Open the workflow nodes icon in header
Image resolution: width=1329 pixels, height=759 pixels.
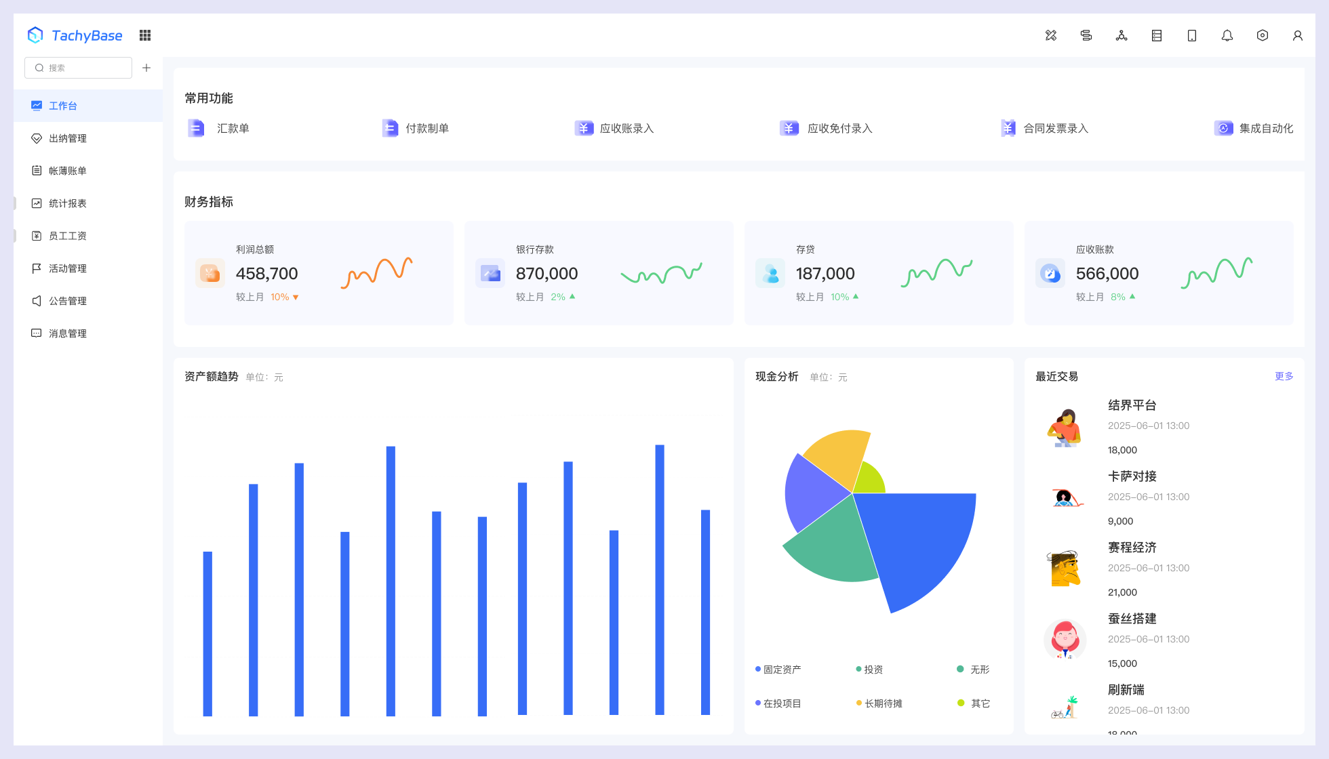[x=1122, y=35]
